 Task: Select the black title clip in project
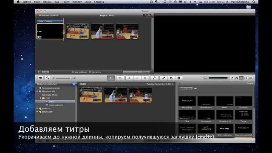click(50, 31)
